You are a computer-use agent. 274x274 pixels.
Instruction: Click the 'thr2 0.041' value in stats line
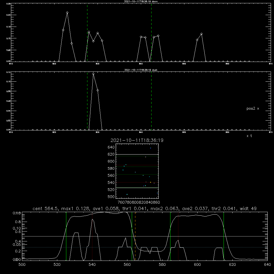point(224,209)
